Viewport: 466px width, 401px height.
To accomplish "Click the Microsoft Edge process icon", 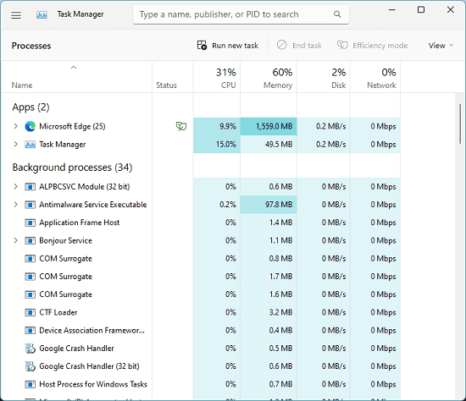I will pyautogui.click(x=30, y=126).
